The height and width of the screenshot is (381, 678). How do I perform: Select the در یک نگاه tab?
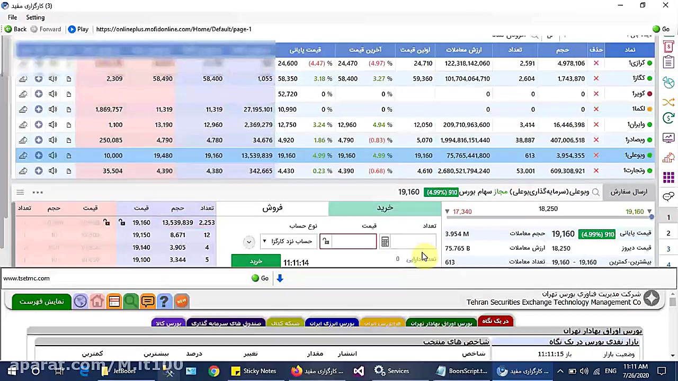pos(495,322)
